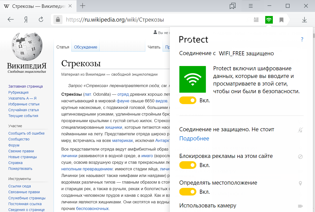
Task: Enable reader mode icon in address bar
Action: pos(256,20)
